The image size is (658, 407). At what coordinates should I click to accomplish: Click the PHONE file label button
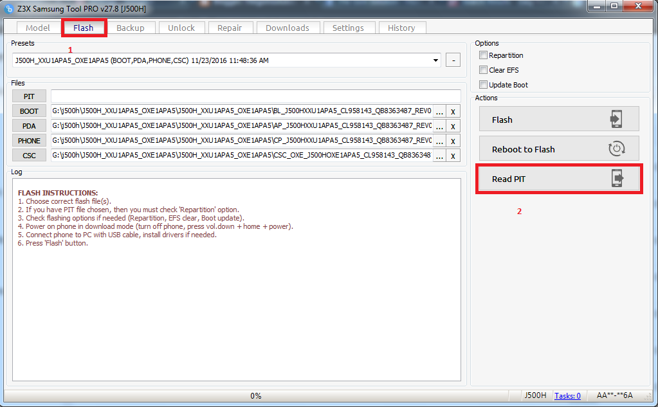coord(29,141)
